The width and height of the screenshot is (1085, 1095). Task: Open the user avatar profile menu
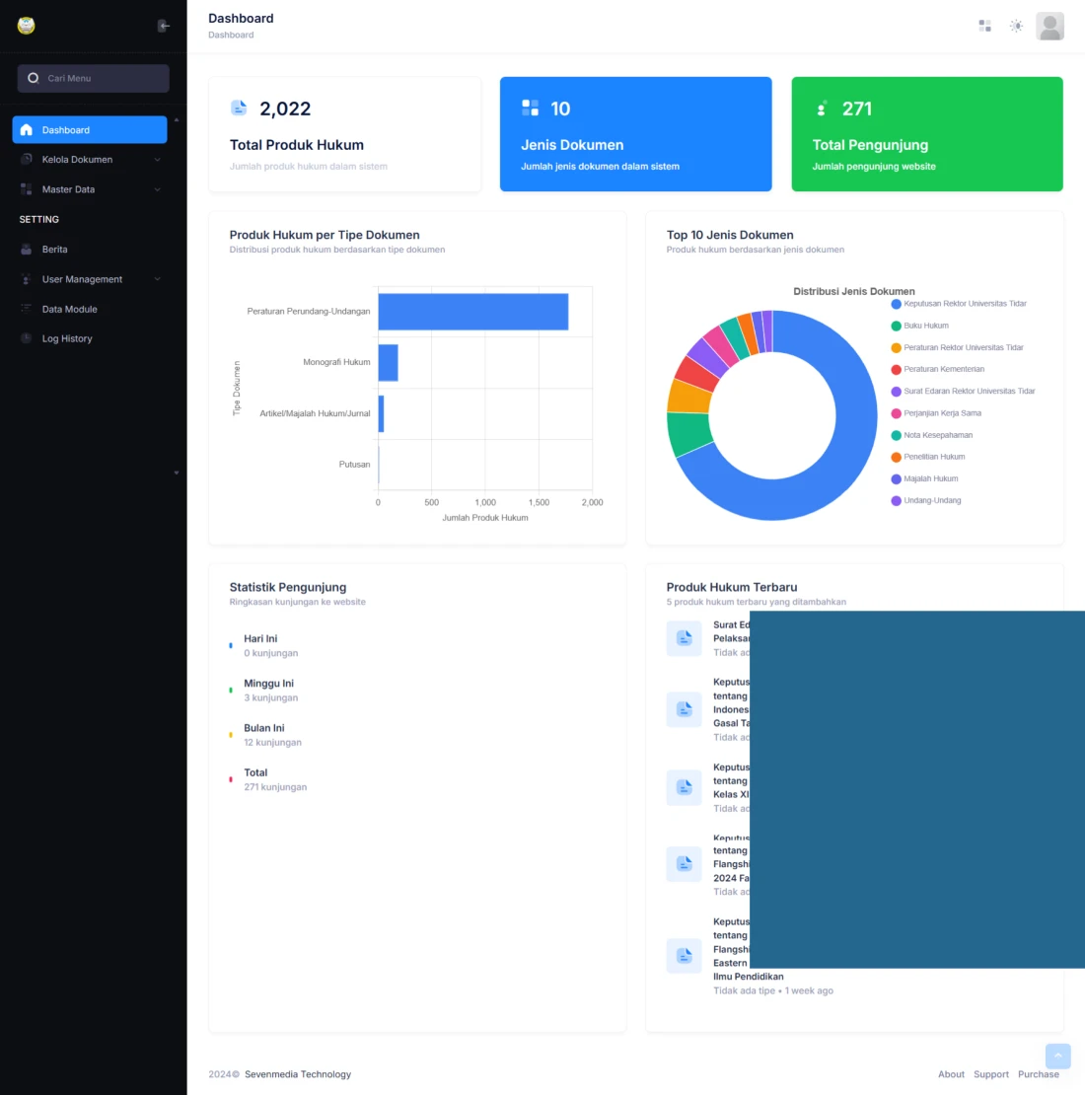[x=1049, y=26]
